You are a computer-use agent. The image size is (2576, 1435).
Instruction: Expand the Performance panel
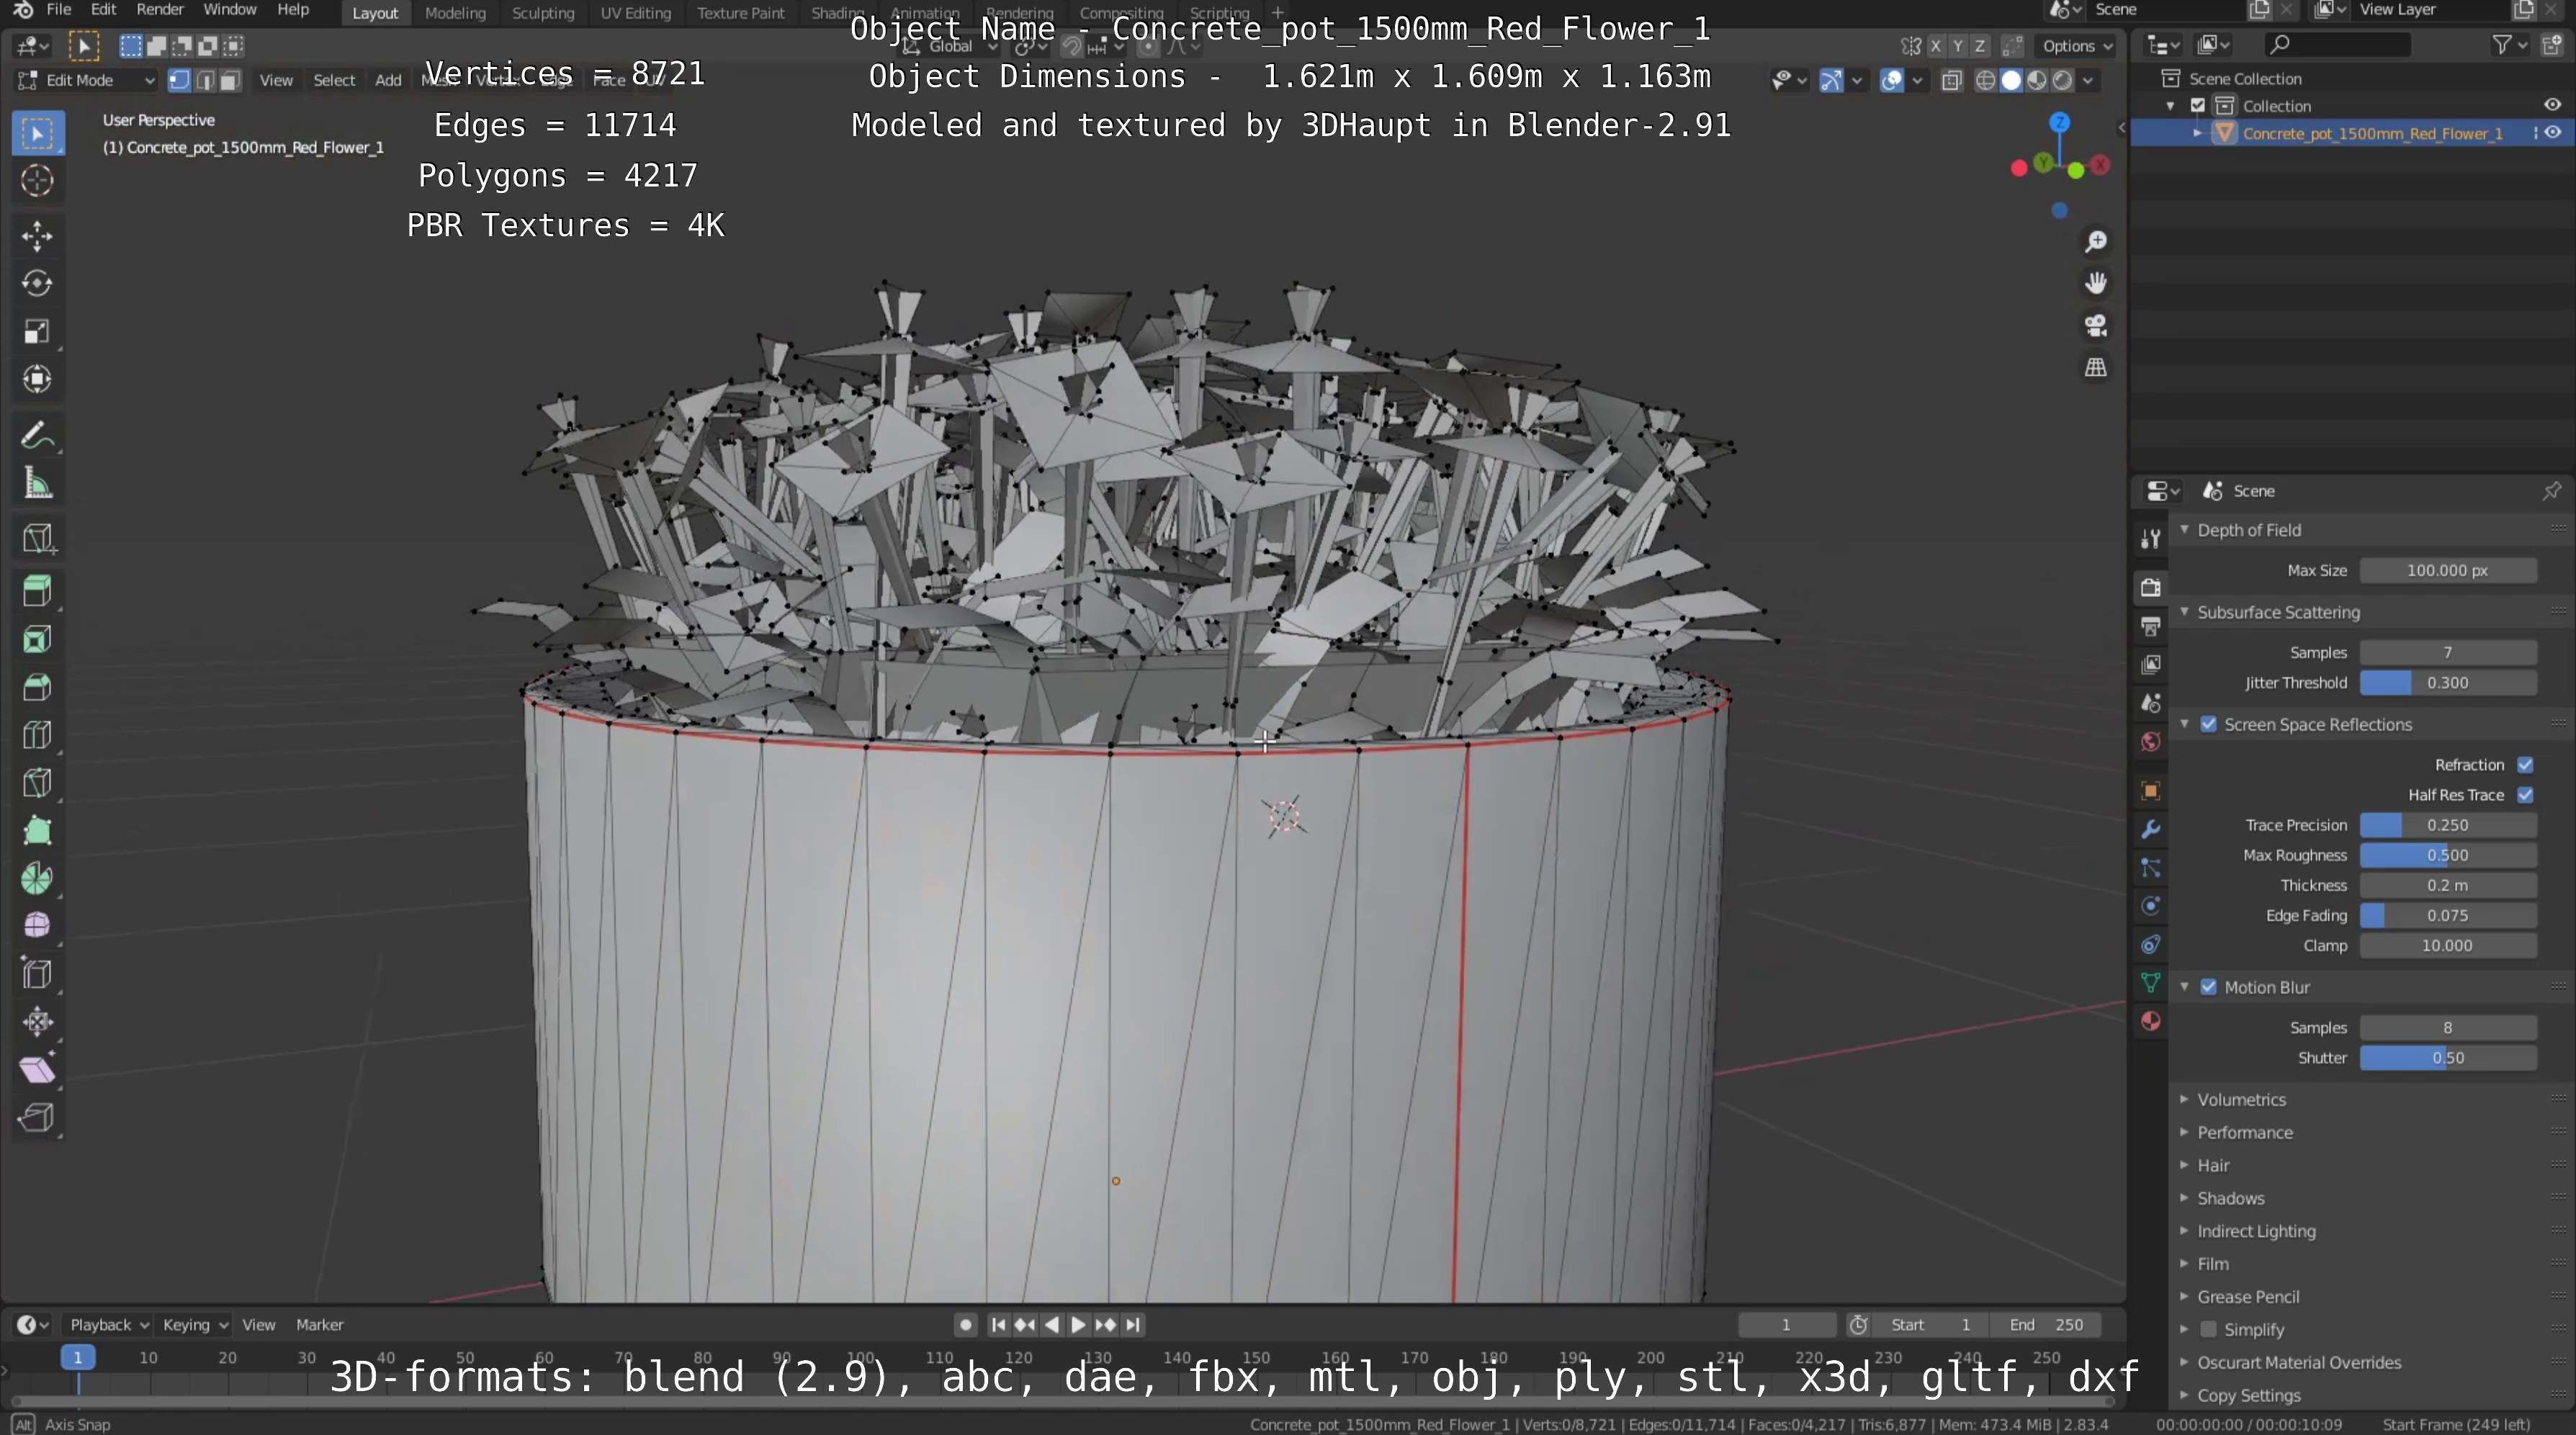(x=2185, y=1132)
